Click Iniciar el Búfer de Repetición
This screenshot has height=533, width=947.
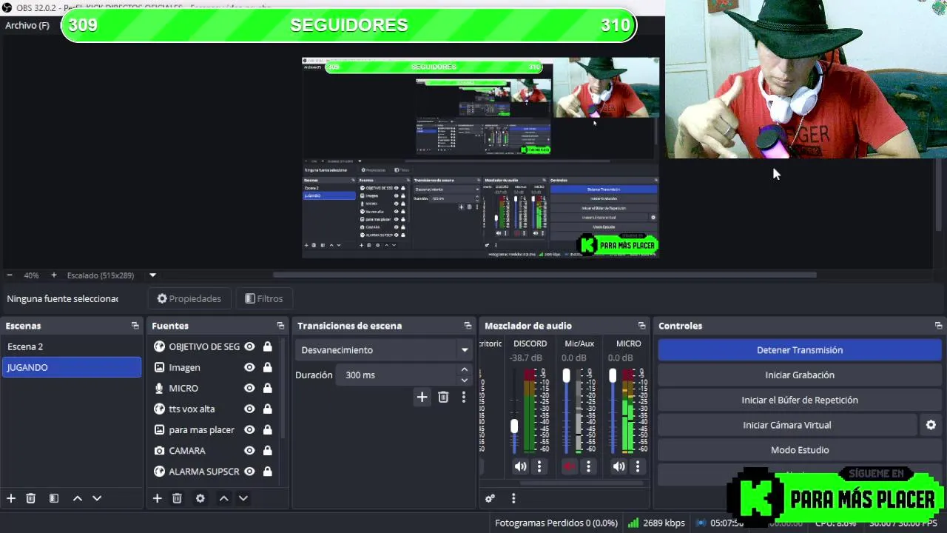[x=800, y=400]
